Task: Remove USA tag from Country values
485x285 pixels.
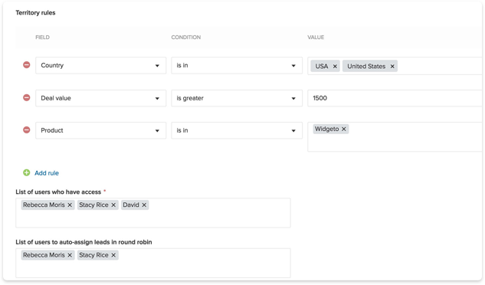Action: pyautogui.click(x=335, y=66)
